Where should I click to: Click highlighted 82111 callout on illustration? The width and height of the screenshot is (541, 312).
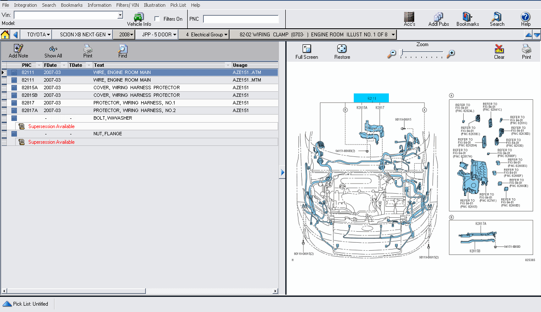coord(371,98)
